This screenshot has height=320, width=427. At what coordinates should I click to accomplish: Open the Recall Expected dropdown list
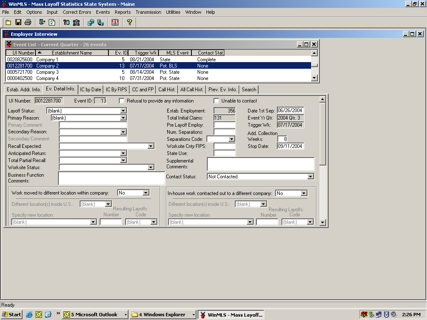pyautogui.click(x=151, y=146)
